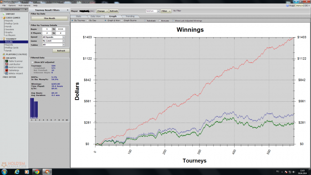
Task: Toggle Show Luck Adjusted Winnings checkbox
Action: (x=173, y=20)
